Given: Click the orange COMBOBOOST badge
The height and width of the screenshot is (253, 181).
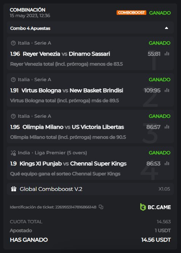Looking at the screenshot, I should [x=131, y=13].
